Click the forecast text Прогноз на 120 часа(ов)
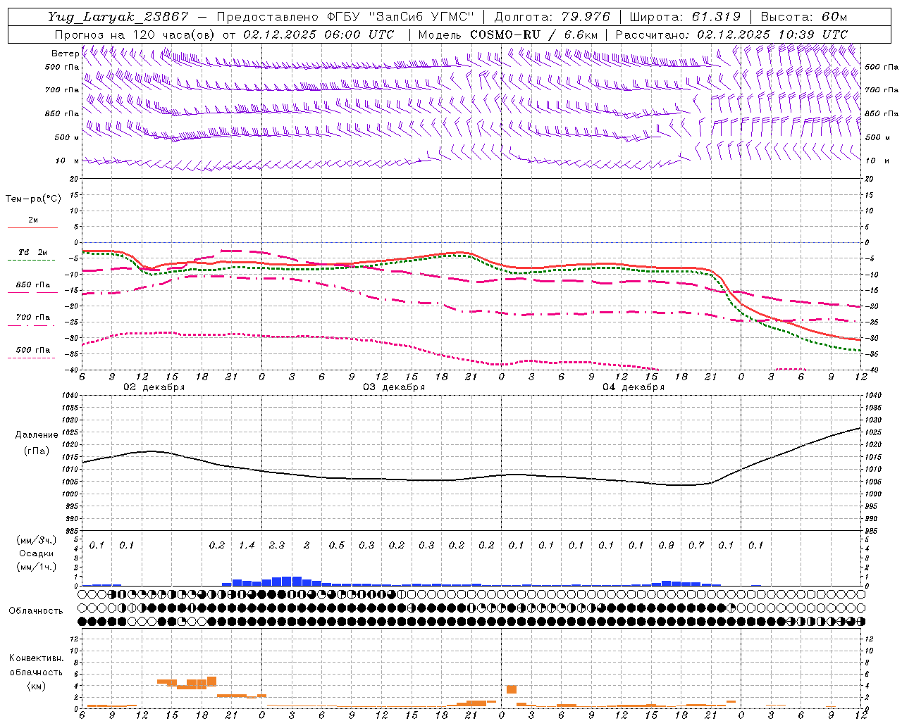 click(135, 35)
